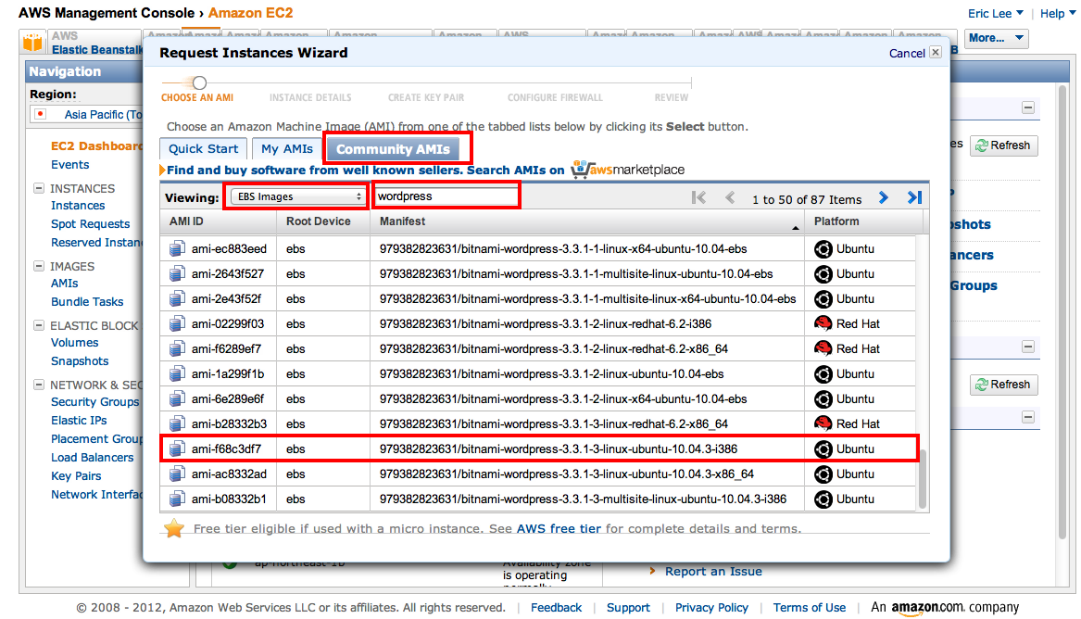Click the free tier star icon

174,528
